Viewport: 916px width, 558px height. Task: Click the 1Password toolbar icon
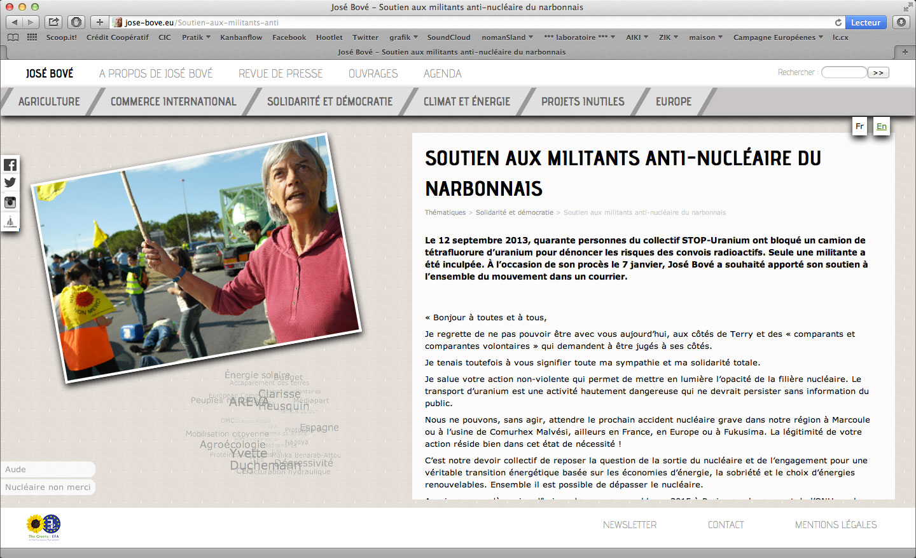[x=76, y=22]
